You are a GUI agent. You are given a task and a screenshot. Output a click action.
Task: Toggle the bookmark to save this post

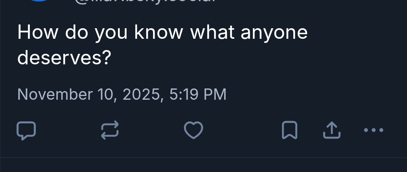[x=289, y=130]
